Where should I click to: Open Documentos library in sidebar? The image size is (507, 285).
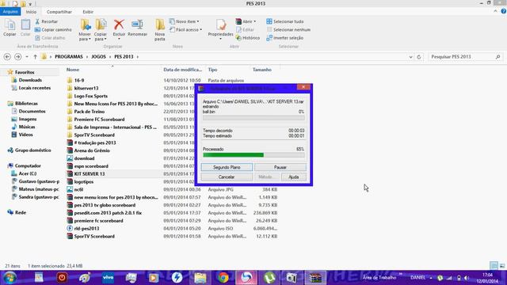pyautogui.click(x=32, y=111)
